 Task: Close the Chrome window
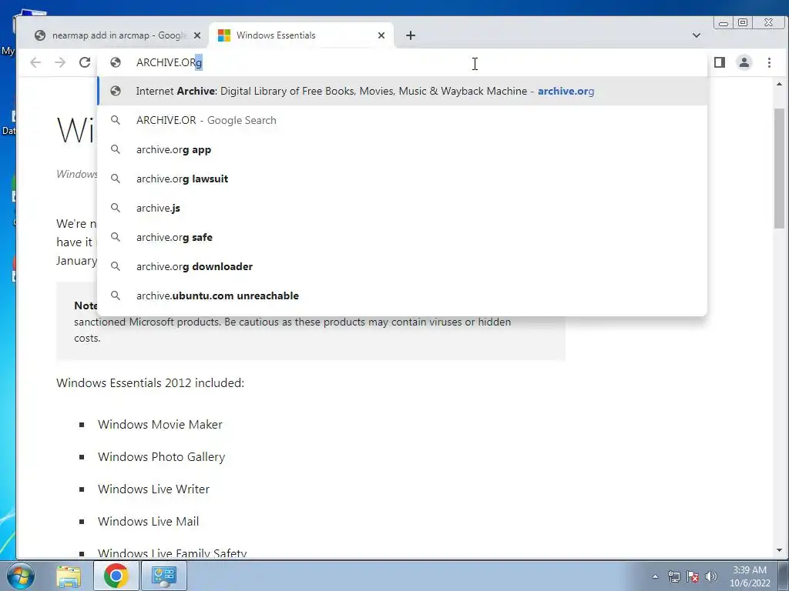pos(768,22)
